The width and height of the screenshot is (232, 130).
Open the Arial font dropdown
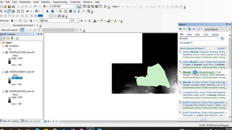(x=69, y=21)
